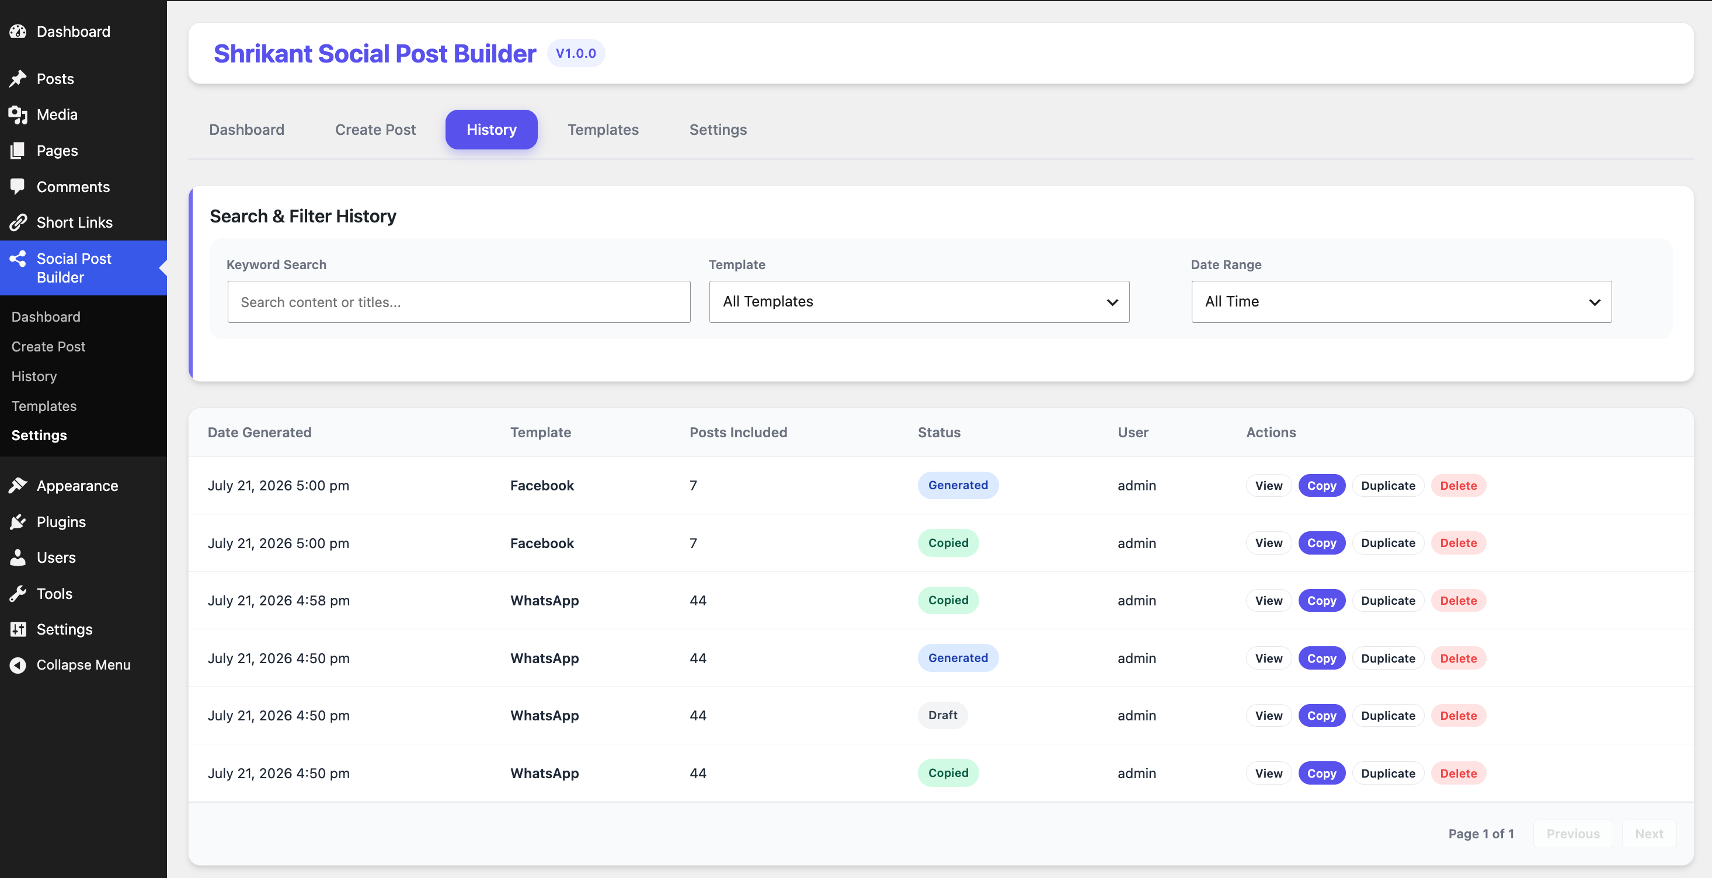Copy the WhatsApp post with Generated status
The width and height of the screenshot is (1712, 878).
pyautogui.click(x=1321, y=658)
